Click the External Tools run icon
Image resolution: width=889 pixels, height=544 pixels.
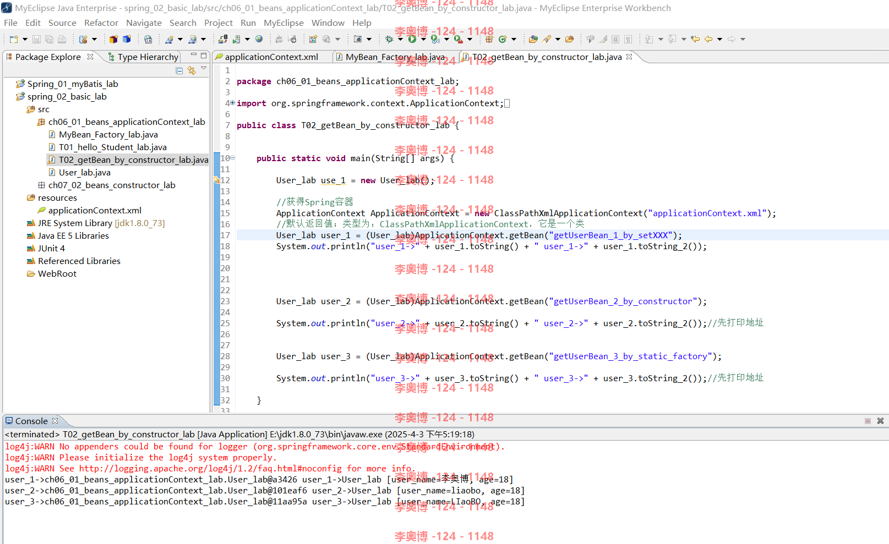click(459, 39)
